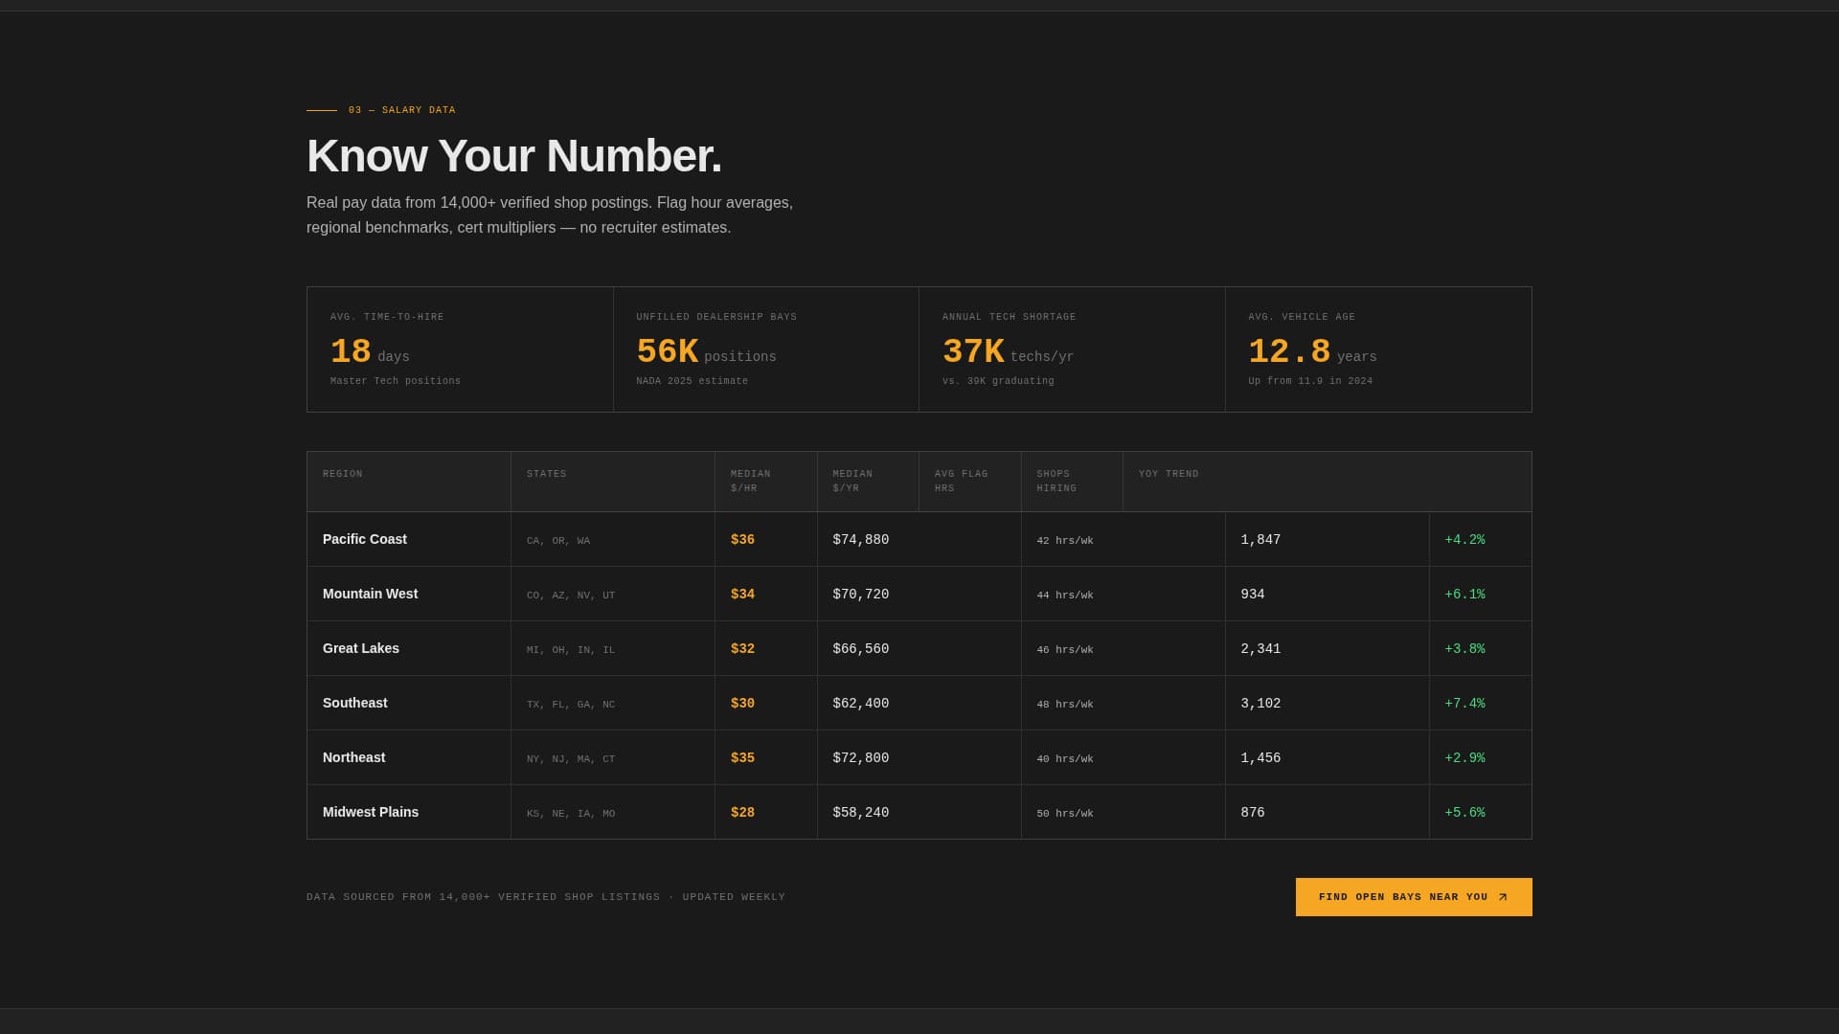Screen dimensions: 1839x1034
Task: Click the Shops Hiring column header
Action: (1072, 482)
